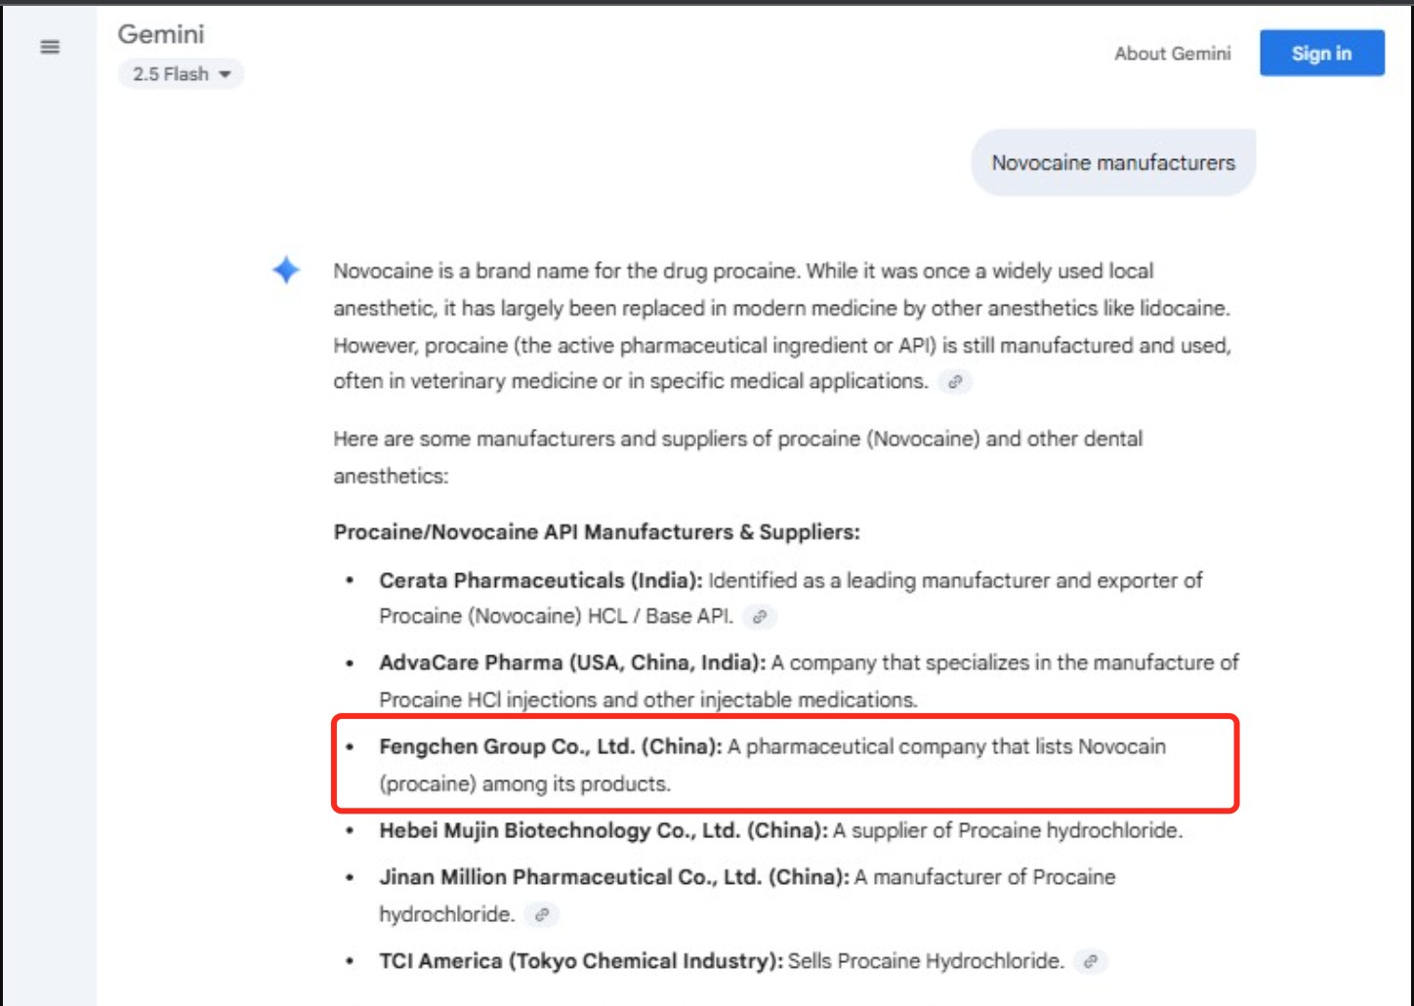Open the About Gemini link

(x=1172, y=54)
